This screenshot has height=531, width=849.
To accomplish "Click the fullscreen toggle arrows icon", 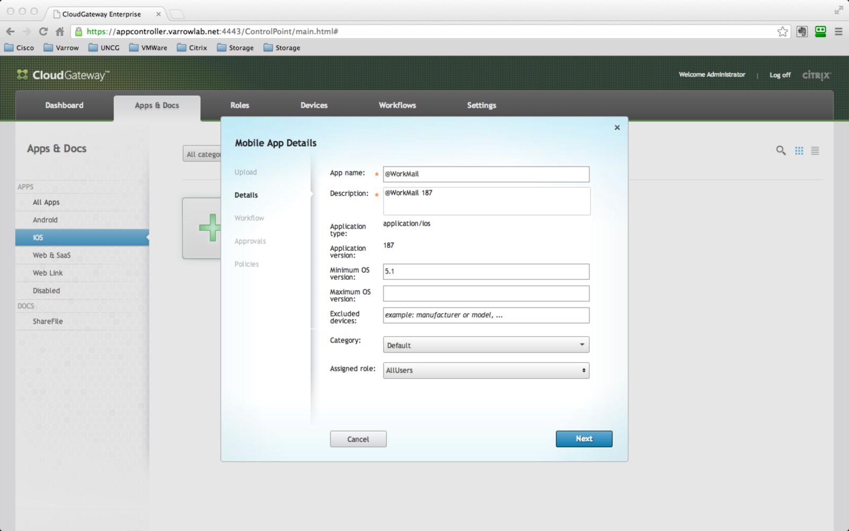I will tap(838, 10).
